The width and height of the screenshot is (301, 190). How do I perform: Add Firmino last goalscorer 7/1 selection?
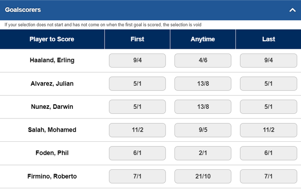[268, 176]
